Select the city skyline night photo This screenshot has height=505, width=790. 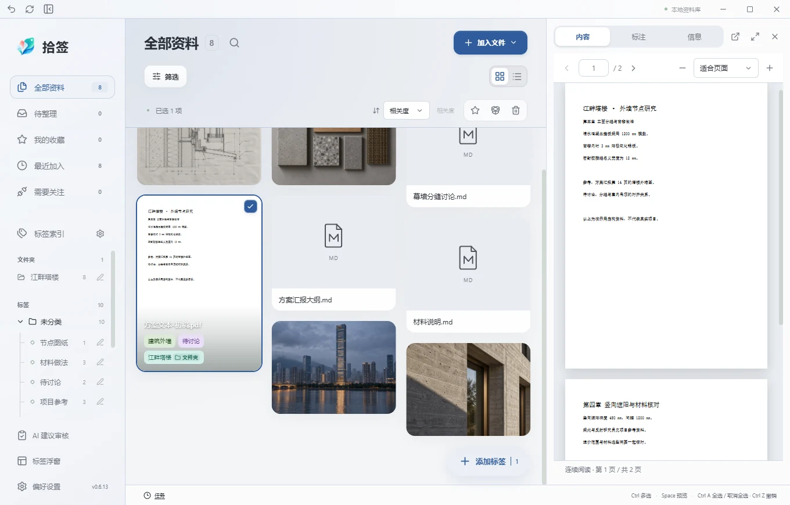333,367
